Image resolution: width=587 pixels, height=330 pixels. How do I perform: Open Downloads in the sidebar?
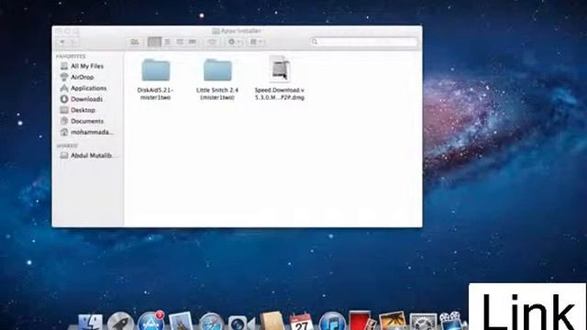(x=86, y=99)
